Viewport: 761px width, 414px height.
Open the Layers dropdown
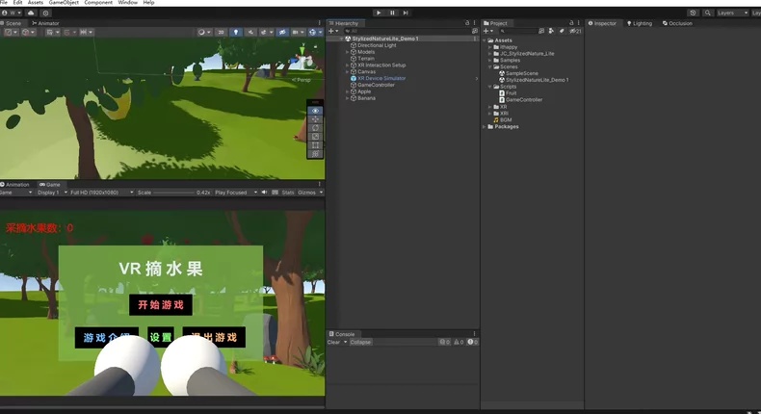tap(732, 13)
